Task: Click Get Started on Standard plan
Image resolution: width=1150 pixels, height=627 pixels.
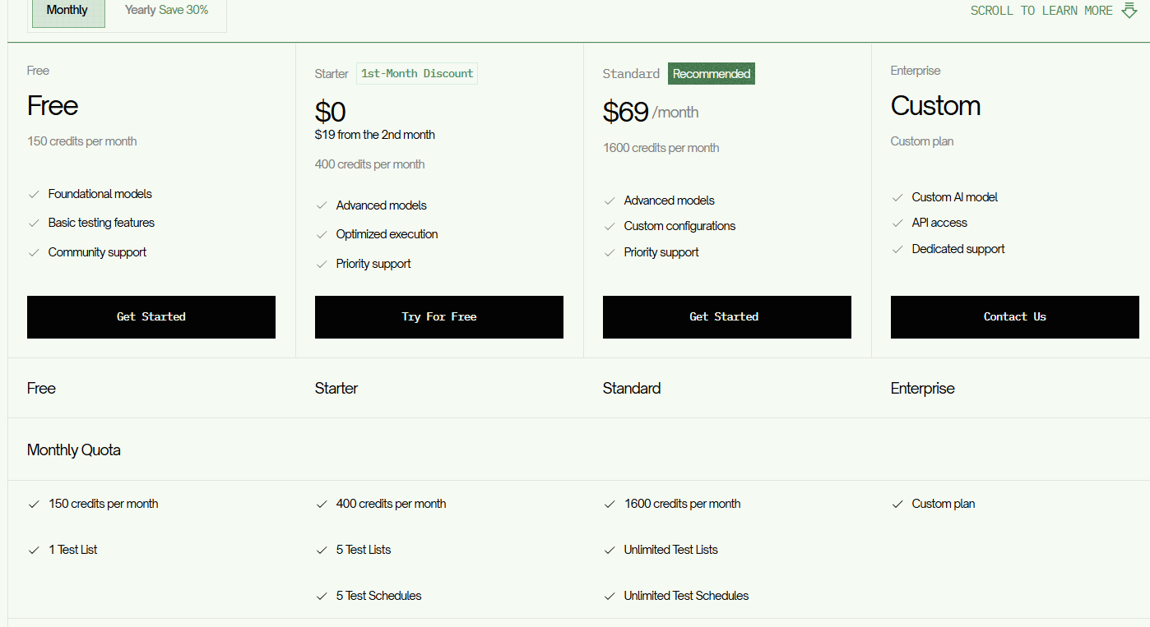Action: click(726, 316)
